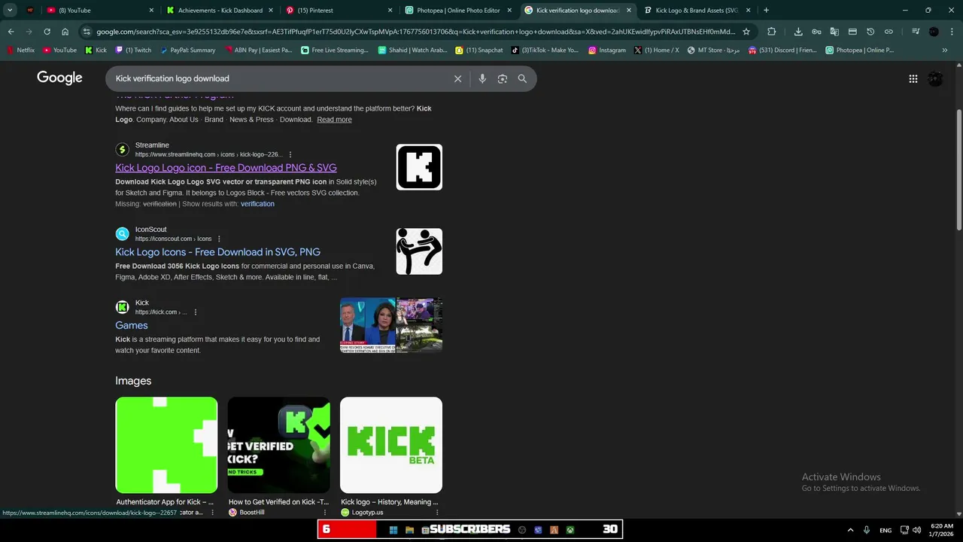This screenshot has height=542, width=963.
Task: Switch to Photopea Online Photo Editor tab
Action: [458, 11]
